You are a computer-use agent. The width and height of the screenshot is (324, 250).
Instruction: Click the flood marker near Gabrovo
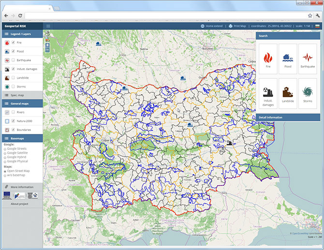pos(190,125)
